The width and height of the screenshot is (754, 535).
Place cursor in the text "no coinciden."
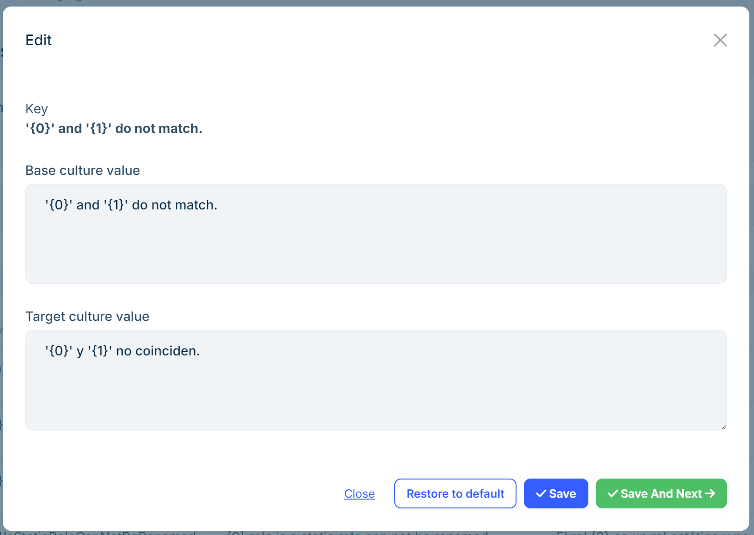click(158, 351)
